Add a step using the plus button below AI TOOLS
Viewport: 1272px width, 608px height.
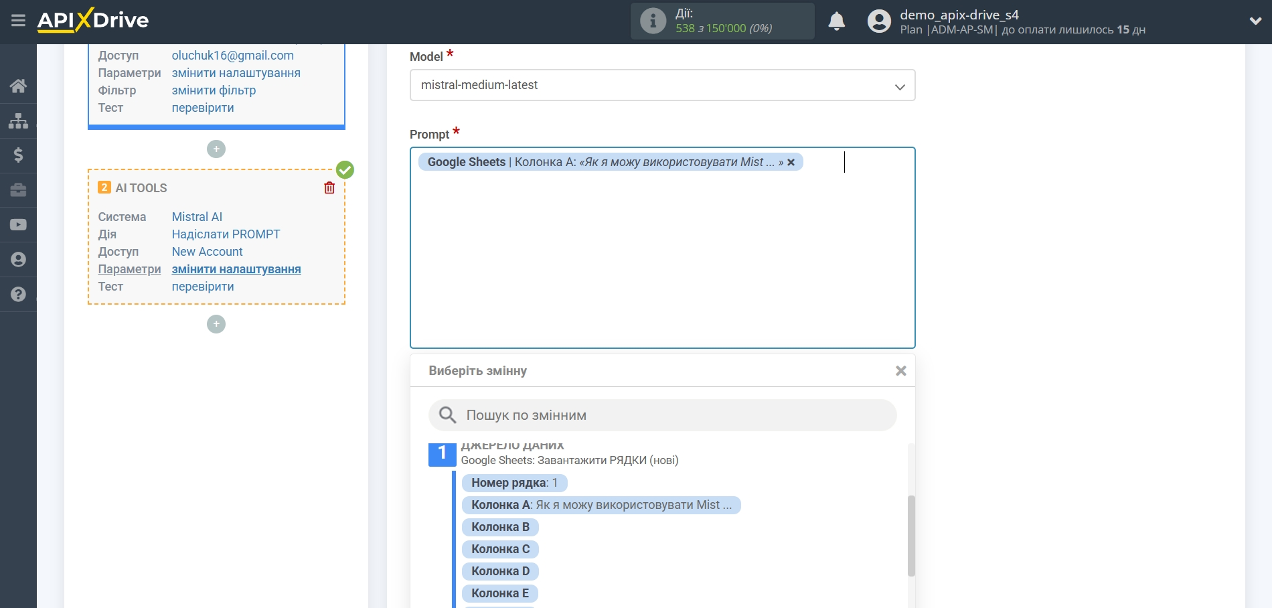click(216, 324)
